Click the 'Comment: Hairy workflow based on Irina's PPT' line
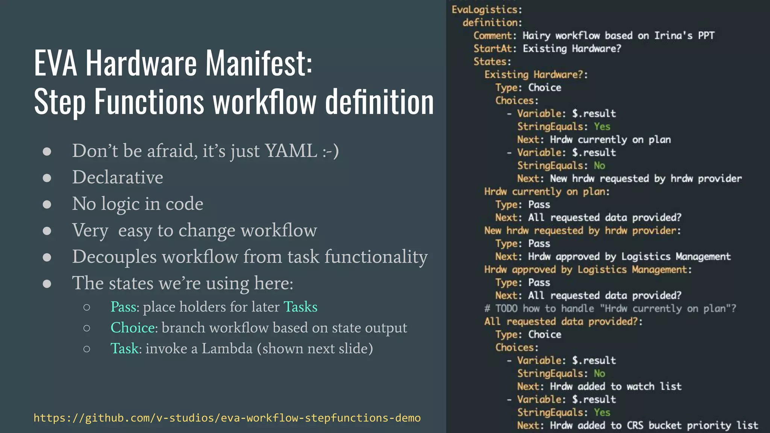This screenshot has width=770, height=433. (594, 35)
